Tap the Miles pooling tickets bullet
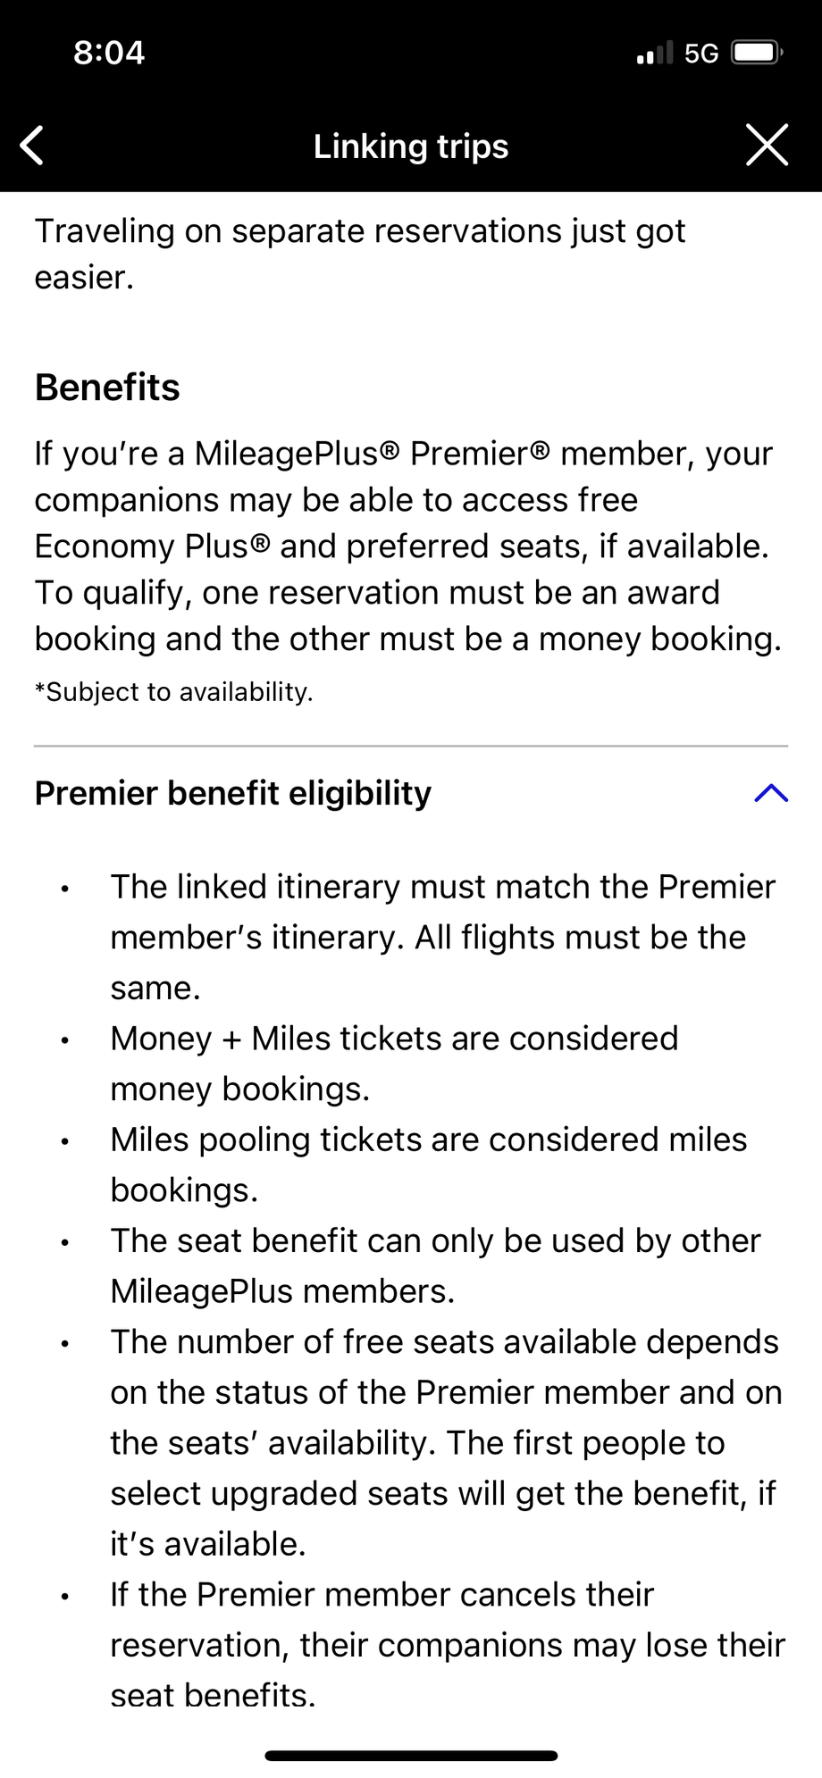 tap(428, 1164)
